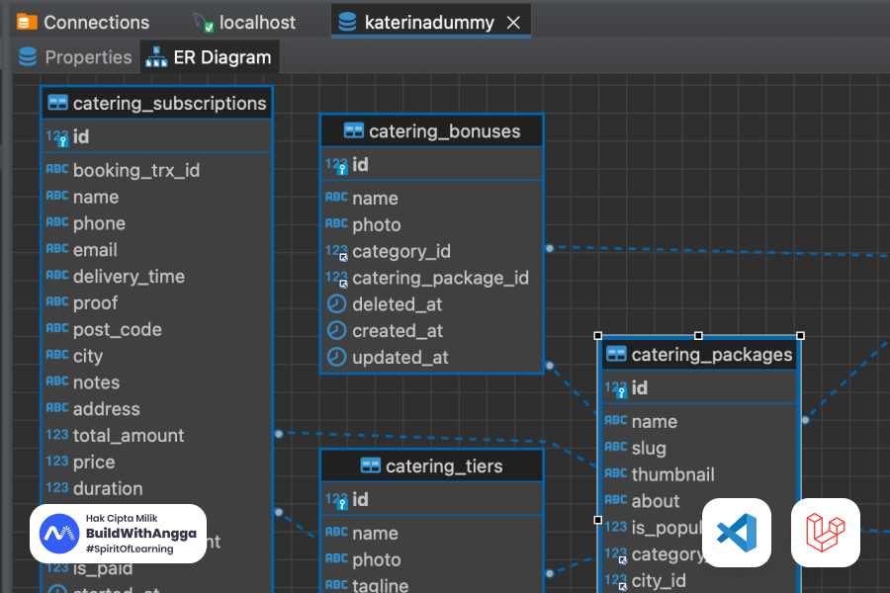Switch to the Connections tab

click(x=84, y=22)
